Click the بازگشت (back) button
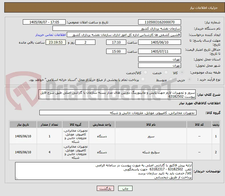 point(105,188)
